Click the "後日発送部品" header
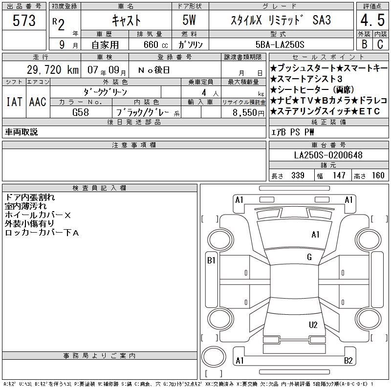Image resolution: width=391 pixels, height=391 pixels. (x=134, y=122)
